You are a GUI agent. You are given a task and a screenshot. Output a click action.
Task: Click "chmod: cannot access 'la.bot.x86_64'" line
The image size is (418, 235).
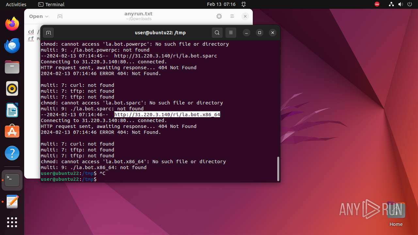pos(133,162)
